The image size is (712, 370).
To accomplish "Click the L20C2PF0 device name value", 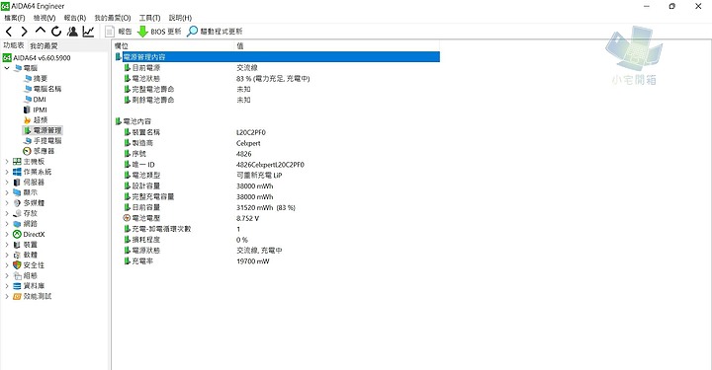I will [250, 132].
